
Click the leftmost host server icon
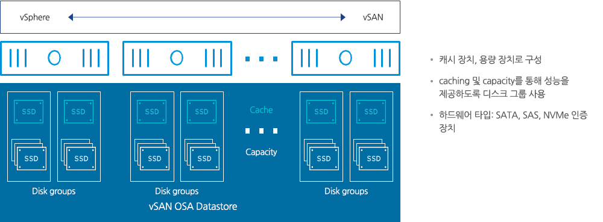[55, 58]
